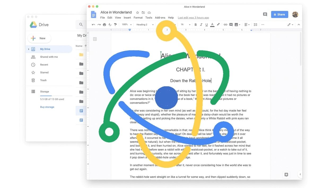Screen dimensions: 333x188
Task: Open the Format menu
Action: [x=138, y=18]
